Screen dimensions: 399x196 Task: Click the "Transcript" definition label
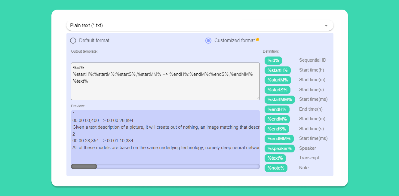[x=309, y=158]
